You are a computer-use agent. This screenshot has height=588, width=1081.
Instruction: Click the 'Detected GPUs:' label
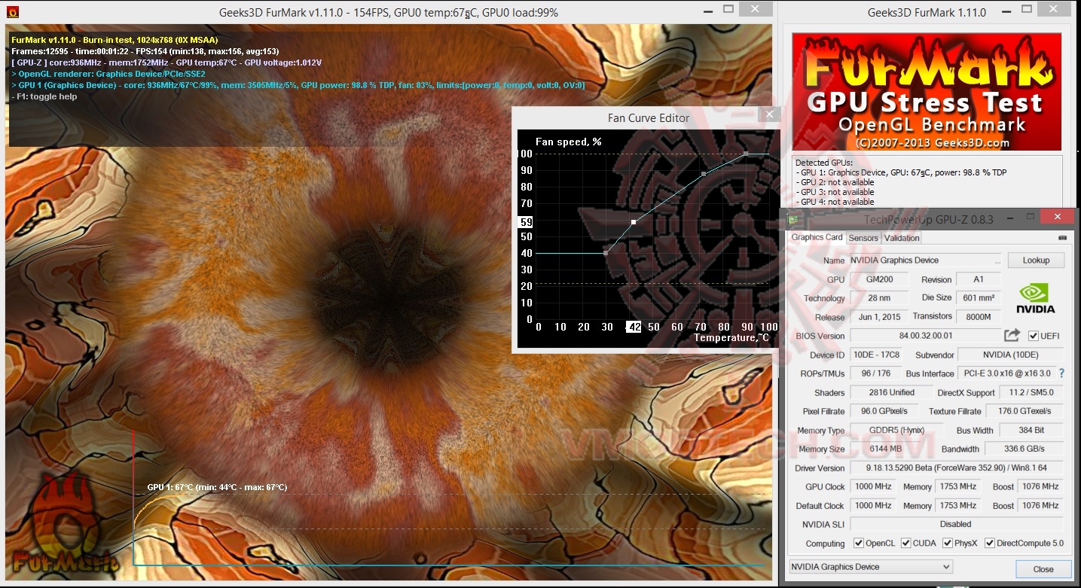pyautogui.click(x=824, y=163)
